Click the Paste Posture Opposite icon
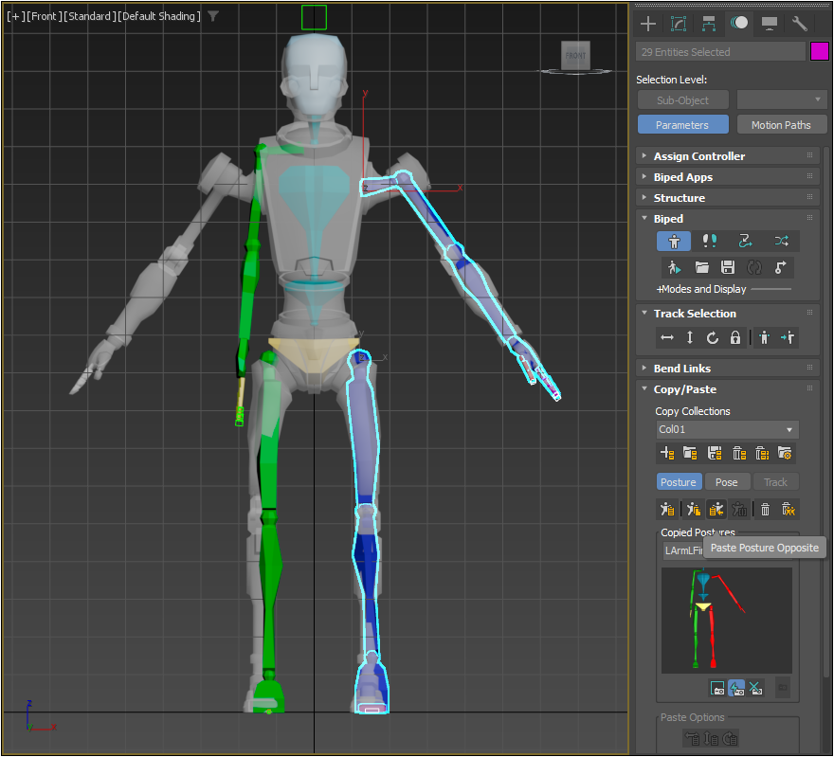Screen dimensions: 834x757 click(716, 510)
